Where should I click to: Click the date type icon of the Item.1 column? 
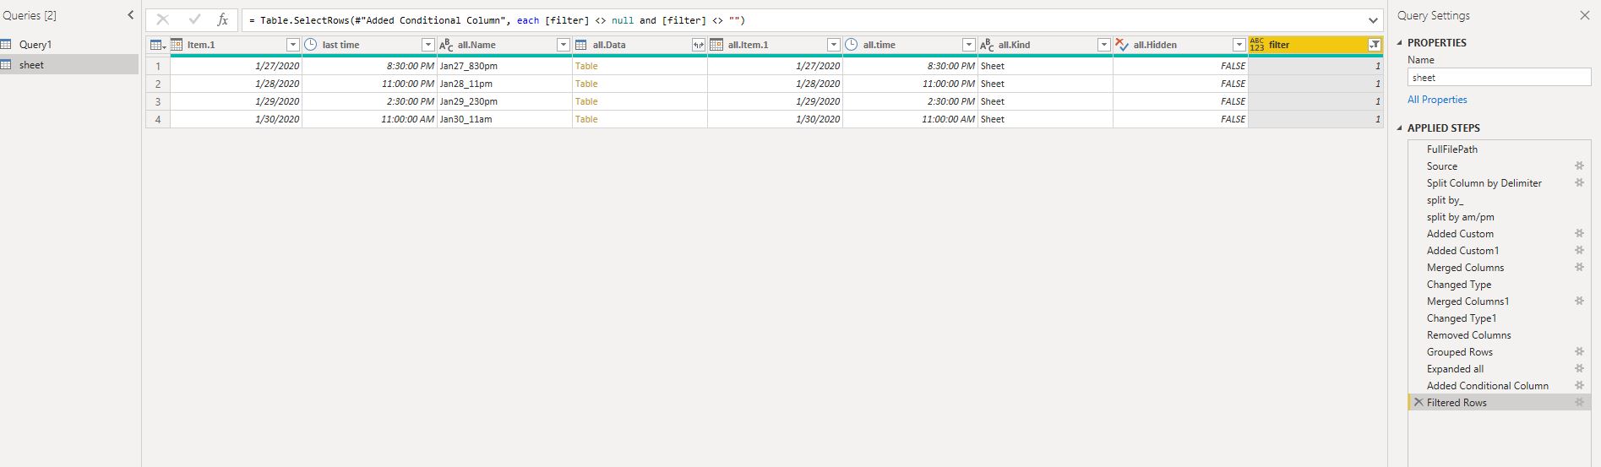177,45
